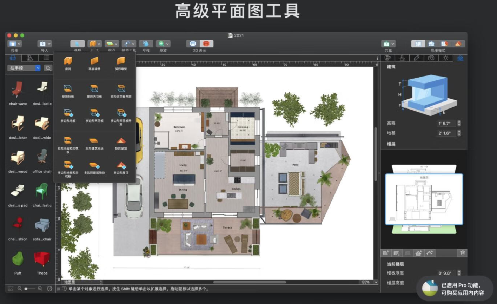This screenshot has height=304, width=497.
Task: Adjust the library thumbnail size slider
Action: tap(30, 289)
